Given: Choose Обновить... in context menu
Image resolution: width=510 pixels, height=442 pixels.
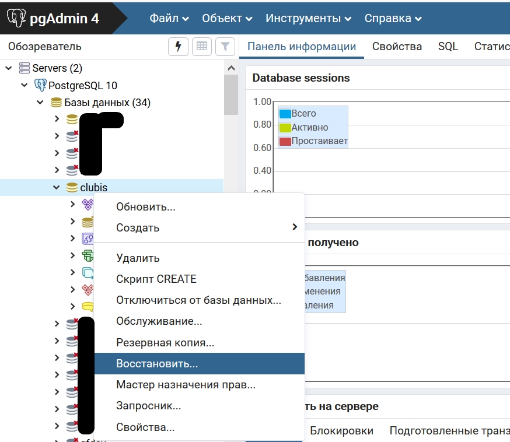Looking at the screenshot, I should point(200,206).
